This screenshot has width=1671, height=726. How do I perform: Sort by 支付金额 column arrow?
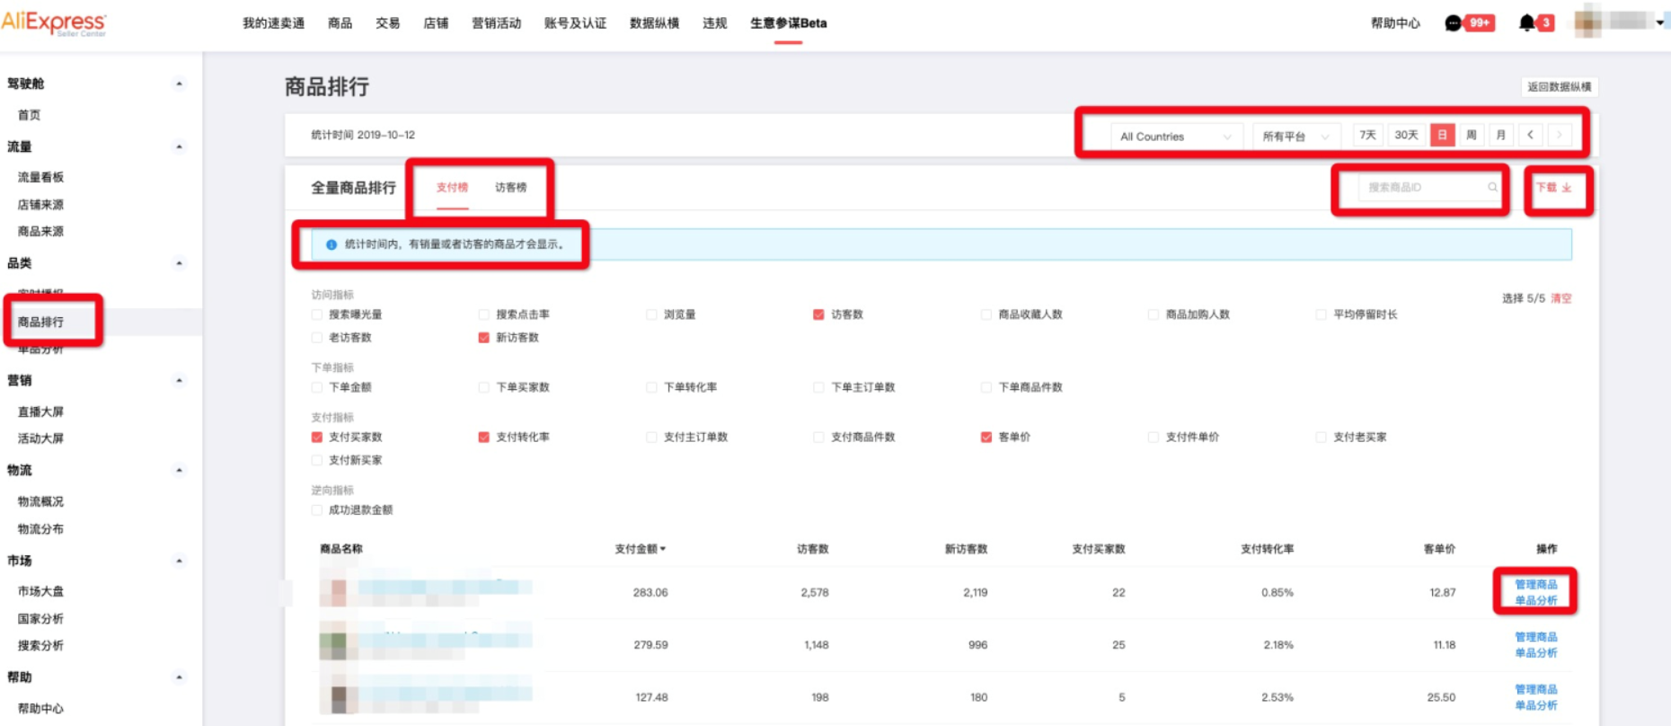click(663, 549)
